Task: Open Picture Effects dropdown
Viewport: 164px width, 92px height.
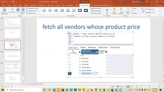Action: click(x=97, y=11)
